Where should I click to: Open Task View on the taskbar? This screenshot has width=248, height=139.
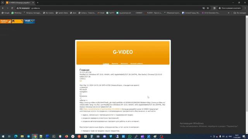(9, 136)
